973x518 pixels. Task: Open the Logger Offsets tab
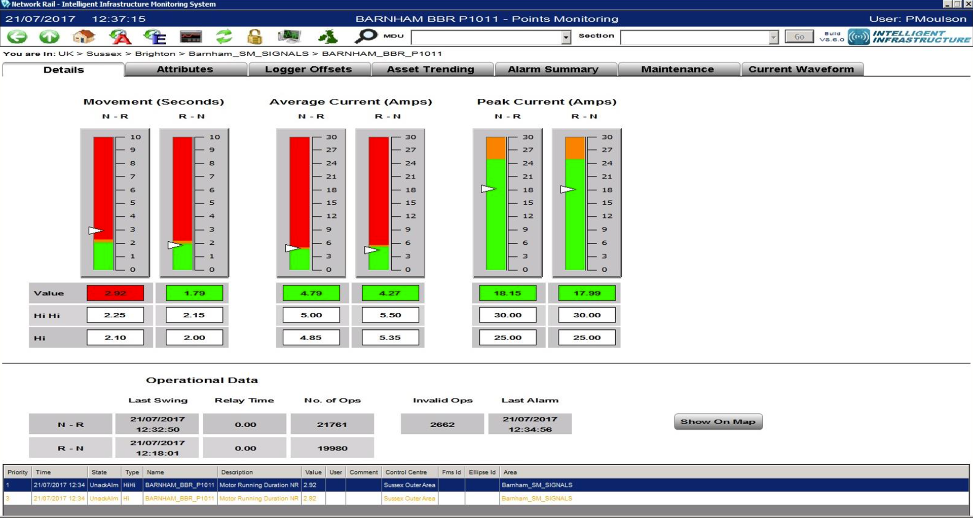pos(309,69)
